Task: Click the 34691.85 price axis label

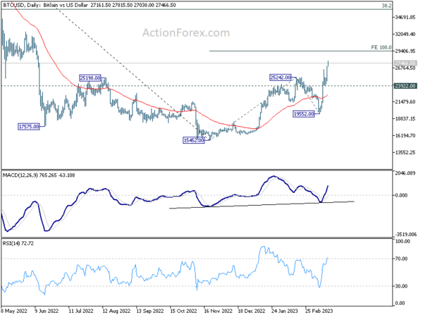Action: pyautogui.click(x=405, y=18)
